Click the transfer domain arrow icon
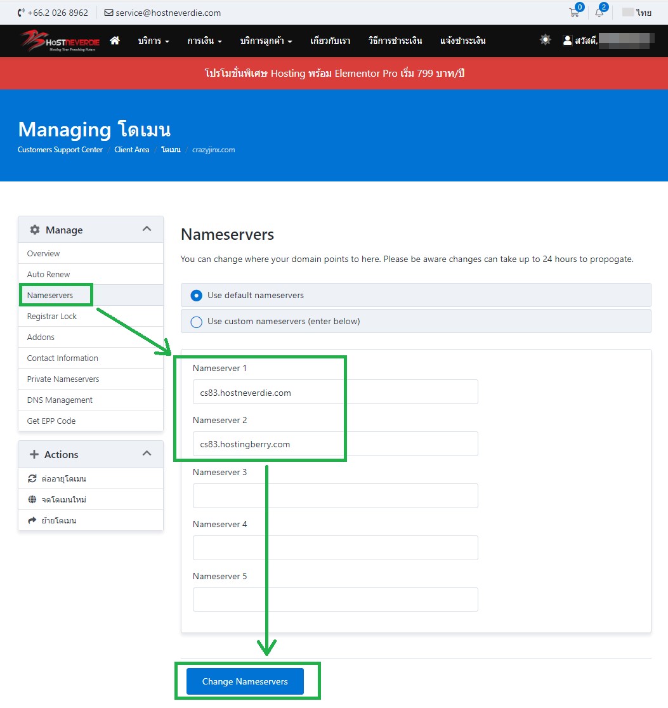This screenshot has width=668, height=708. pyautogui.click(x=32, y=520)
